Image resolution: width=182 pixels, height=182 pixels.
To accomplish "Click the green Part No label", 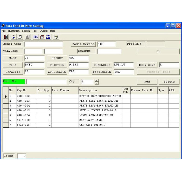I will pyautogui.click(x=14, y=81).
